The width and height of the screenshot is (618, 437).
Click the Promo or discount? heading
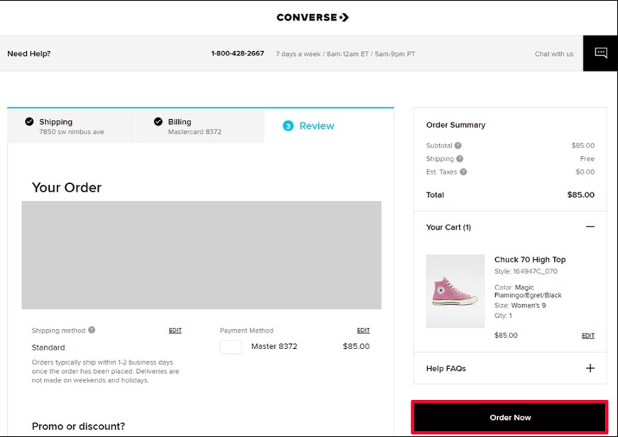[78, 426]
